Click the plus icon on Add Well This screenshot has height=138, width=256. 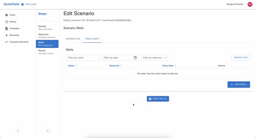tap(232, 84)
